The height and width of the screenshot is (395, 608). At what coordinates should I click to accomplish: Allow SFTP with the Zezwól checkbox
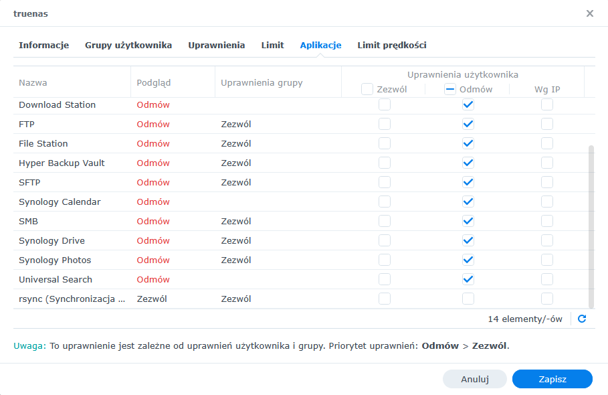[384, 182]
